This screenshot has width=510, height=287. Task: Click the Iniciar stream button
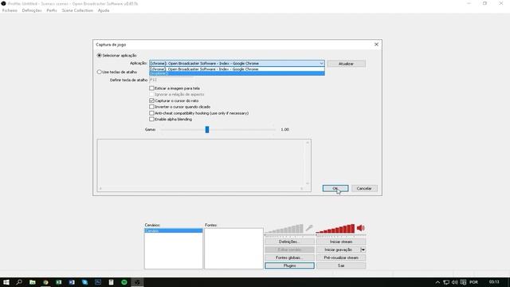pyautogui.click(x=341, y=242)
